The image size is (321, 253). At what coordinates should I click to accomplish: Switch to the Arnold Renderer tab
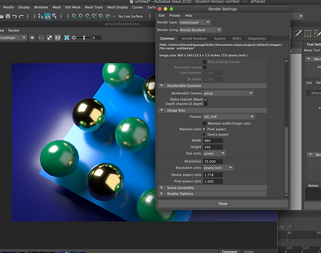coord(194,38)
